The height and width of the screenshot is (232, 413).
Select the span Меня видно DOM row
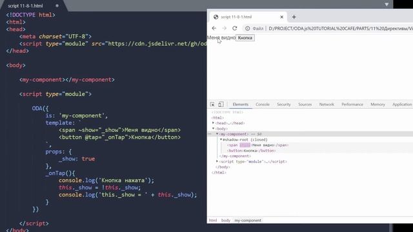point(258,145)
